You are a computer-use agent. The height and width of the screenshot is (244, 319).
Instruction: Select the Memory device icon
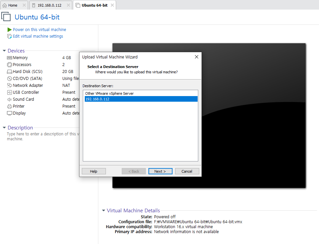9,58
